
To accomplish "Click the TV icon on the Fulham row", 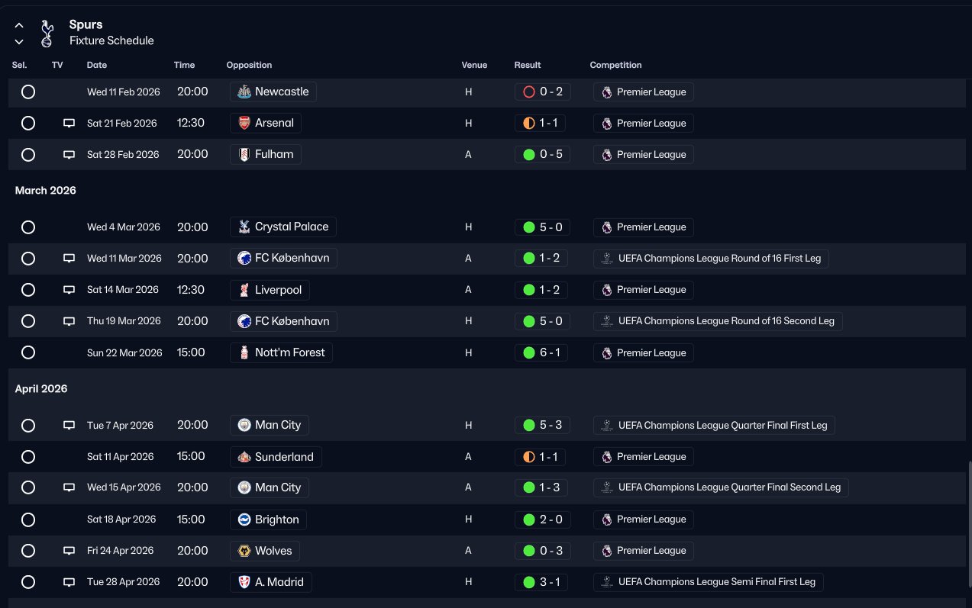I will point(69,154).
